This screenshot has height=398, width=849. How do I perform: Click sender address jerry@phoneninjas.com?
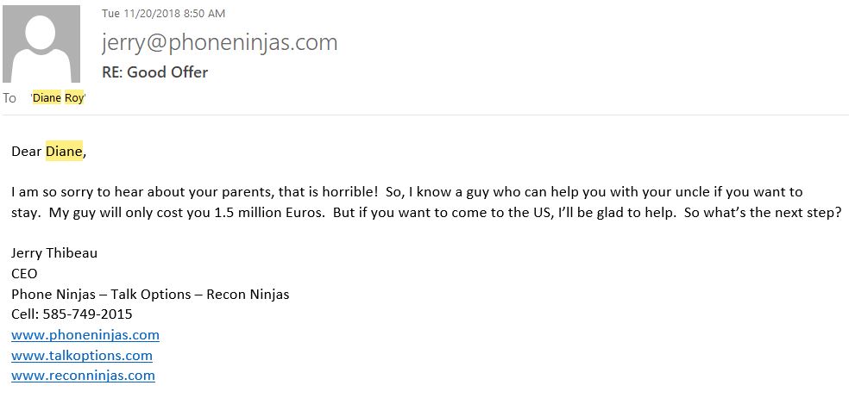click(219, 43)
